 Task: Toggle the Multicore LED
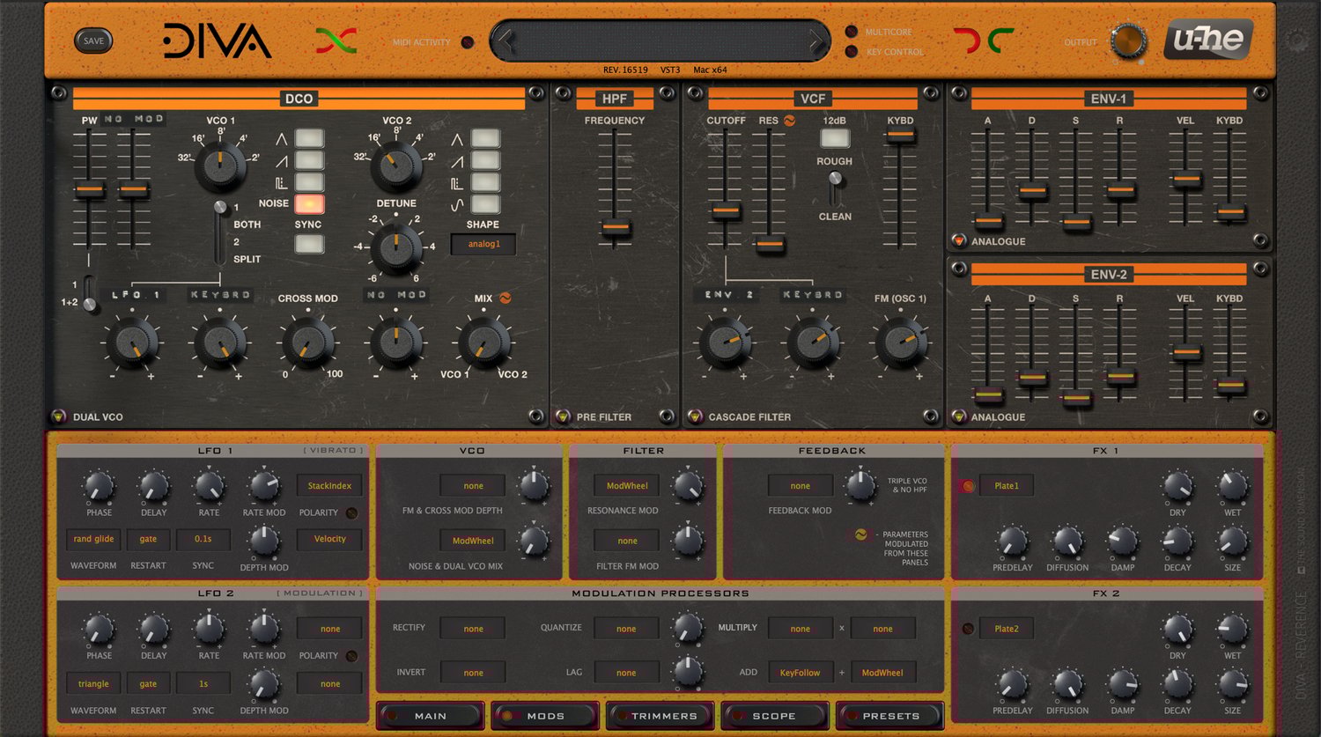pos(852,32)
